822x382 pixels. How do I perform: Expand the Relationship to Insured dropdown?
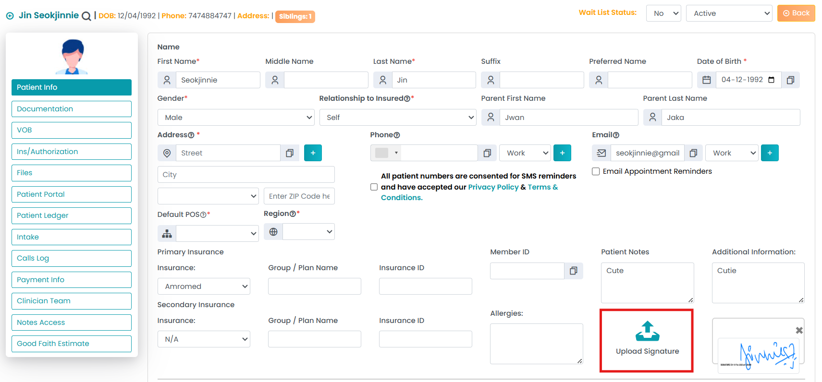(x=397, y=118)
